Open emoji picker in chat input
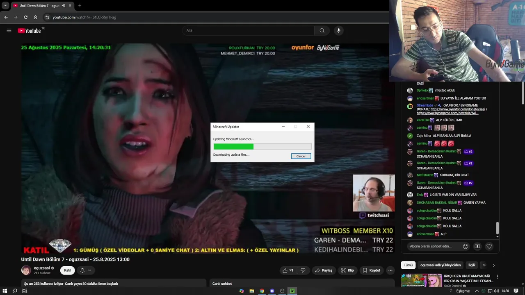The image size is (525, 295). 466,246
